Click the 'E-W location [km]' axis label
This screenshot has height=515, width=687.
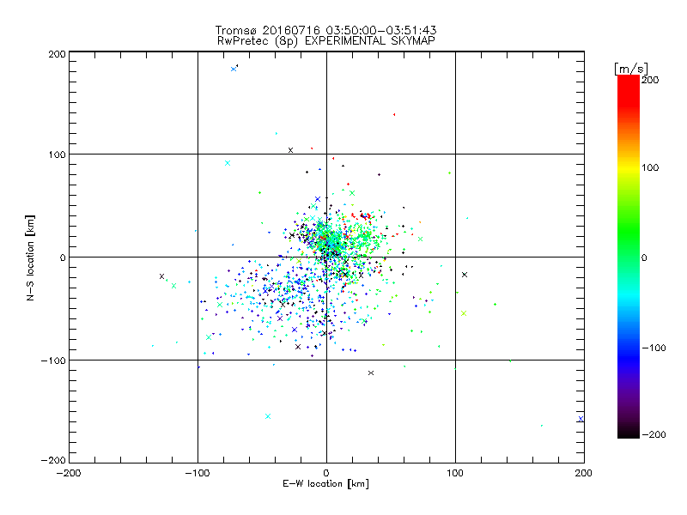point(325,484)
